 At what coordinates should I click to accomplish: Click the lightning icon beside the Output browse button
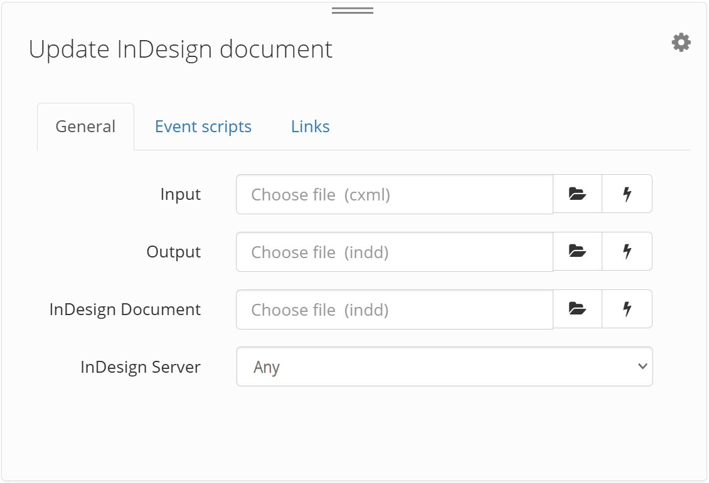(627, 251)
